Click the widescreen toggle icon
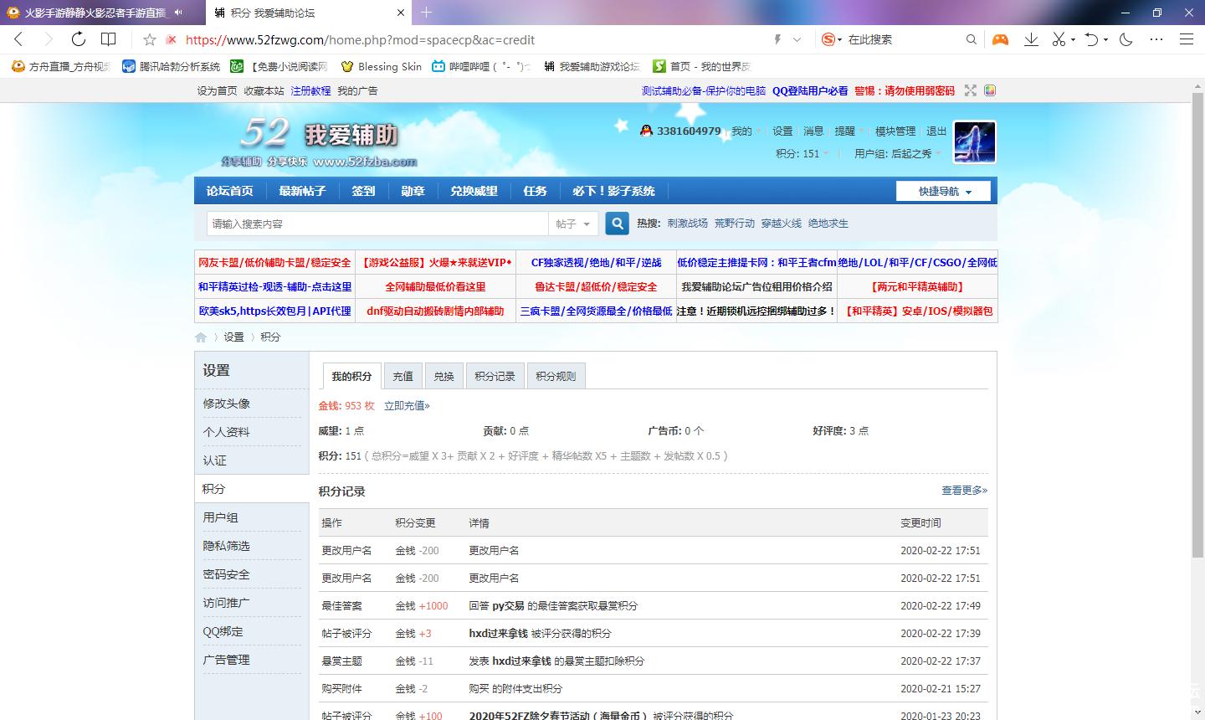1205x720 pixels. click(x=971, y=90)
